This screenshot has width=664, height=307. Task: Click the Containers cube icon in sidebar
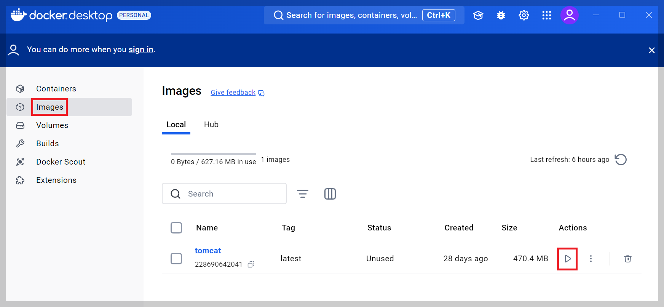point(20,89)
